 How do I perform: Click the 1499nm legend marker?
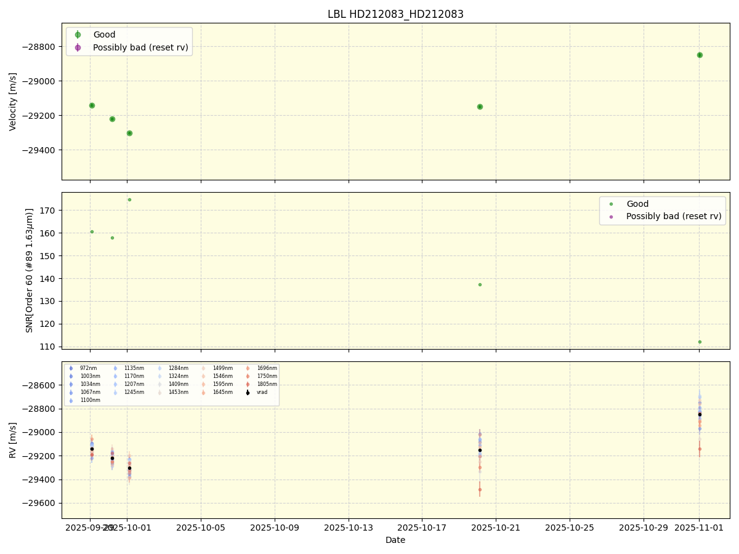tap(204, 368)
